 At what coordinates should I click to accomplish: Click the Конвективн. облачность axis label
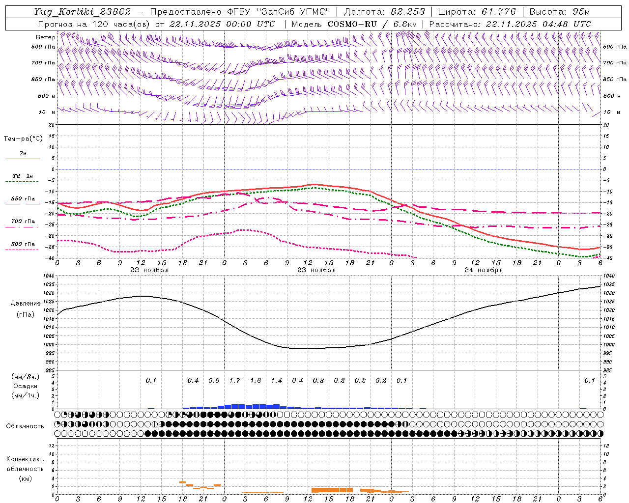point(25,469)
